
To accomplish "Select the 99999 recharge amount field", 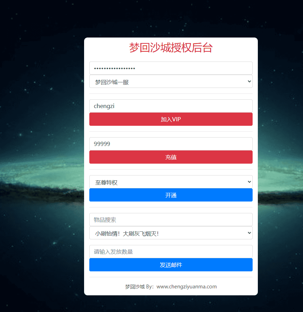I will [x=171, y=144].
